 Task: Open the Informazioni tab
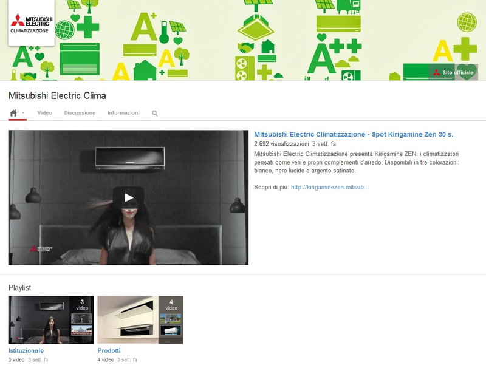tap(123, 113)
